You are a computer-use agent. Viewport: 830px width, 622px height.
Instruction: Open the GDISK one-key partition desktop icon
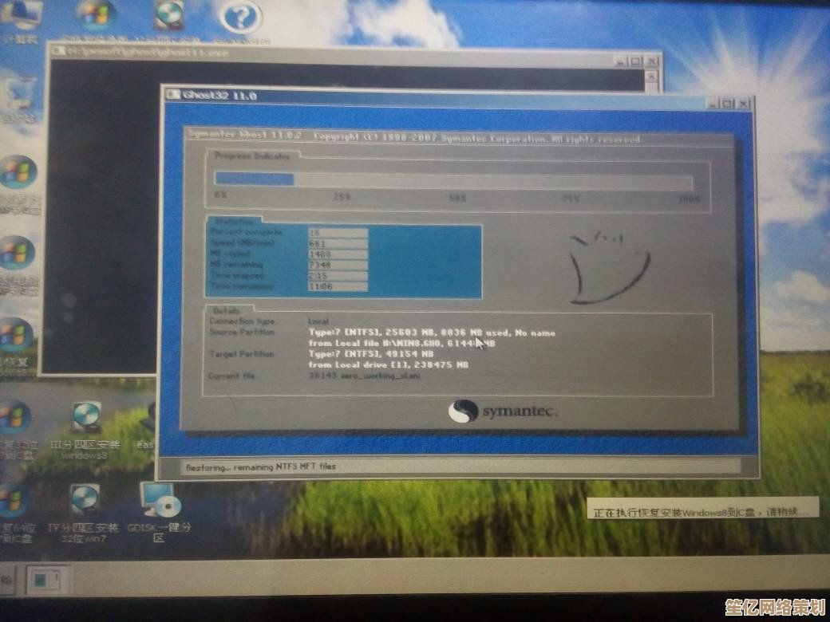point(159,502)
